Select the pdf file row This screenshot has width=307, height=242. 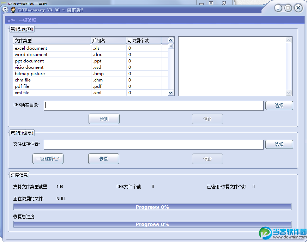tap(90, 86)
